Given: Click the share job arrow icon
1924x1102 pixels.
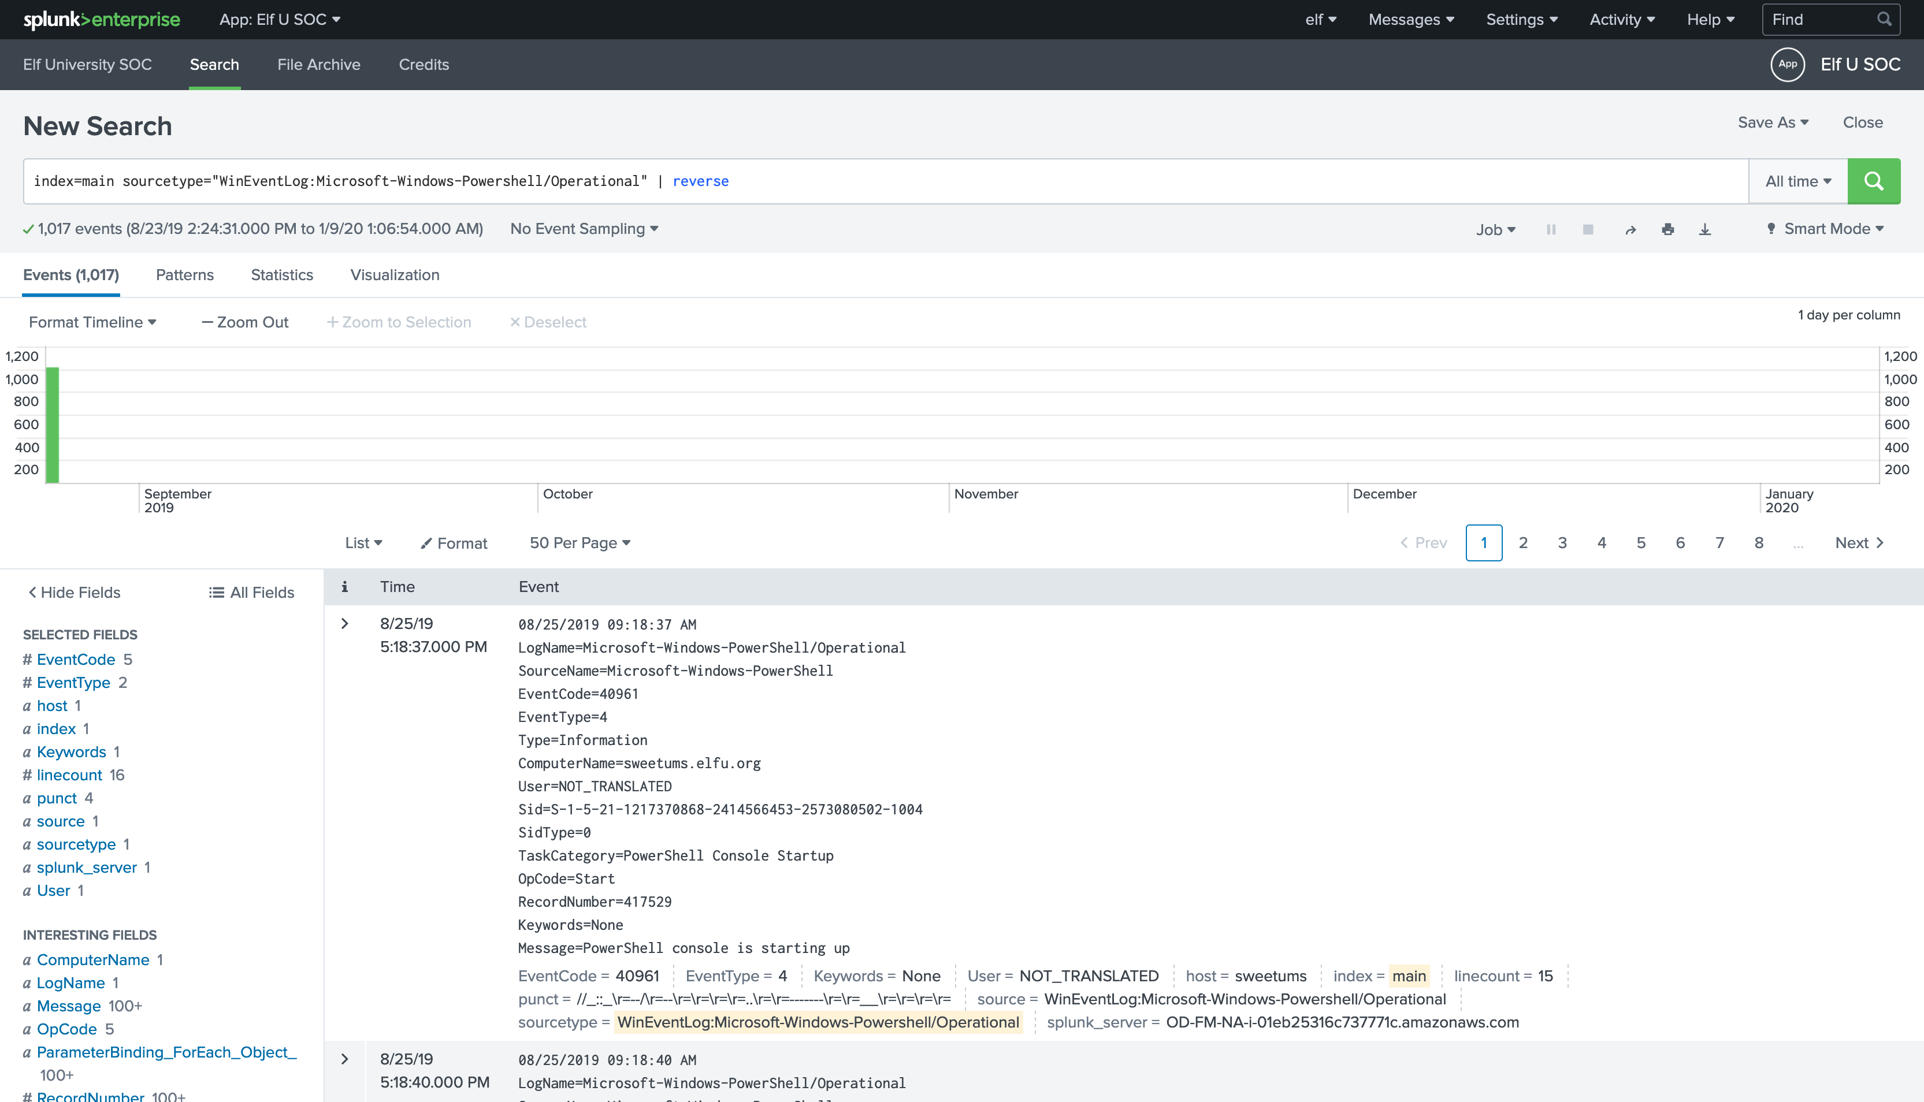Looking at the screenshot, I should (x=1630, y=229).
